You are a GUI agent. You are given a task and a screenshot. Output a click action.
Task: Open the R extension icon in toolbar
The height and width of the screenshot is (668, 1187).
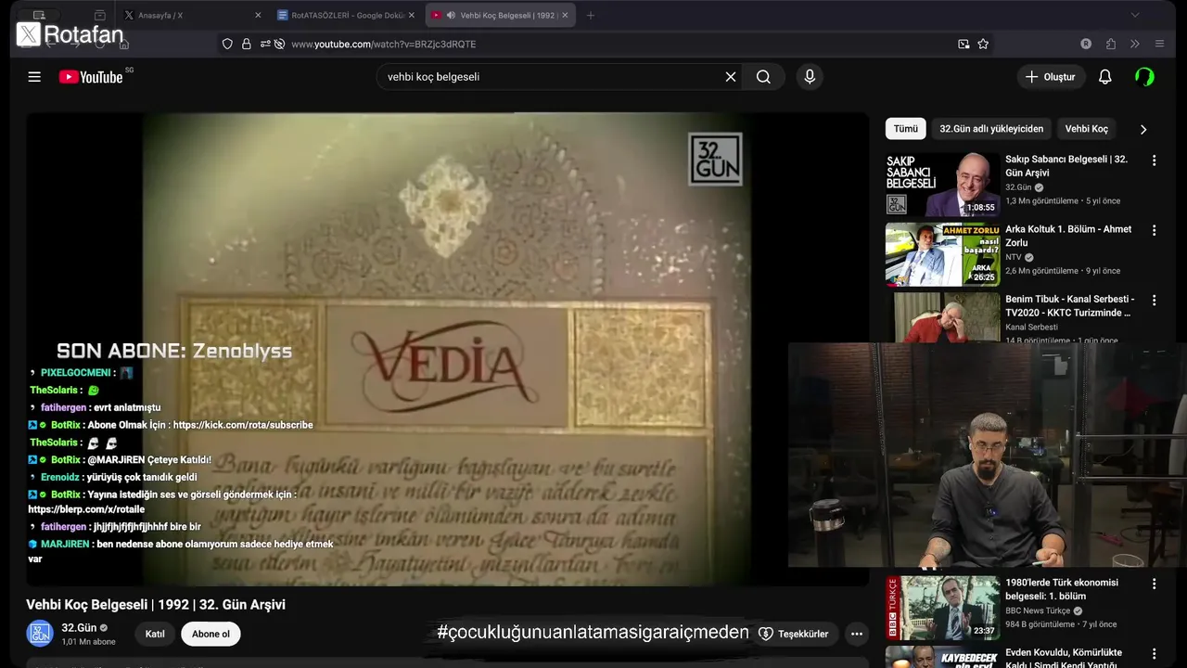1086,44
